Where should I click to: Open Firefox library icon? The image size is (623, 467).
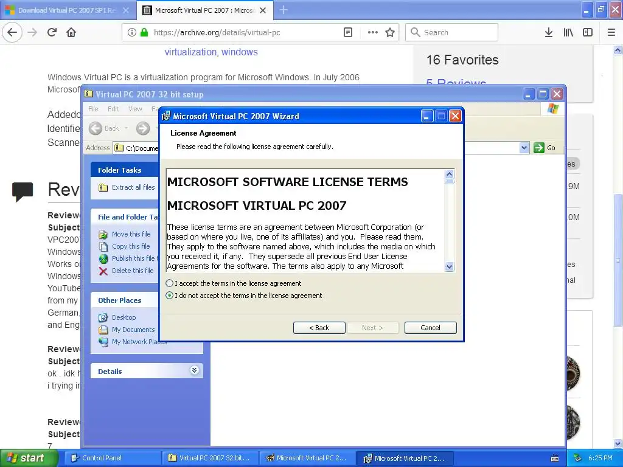pyautogui.click(x=568, y=32)
